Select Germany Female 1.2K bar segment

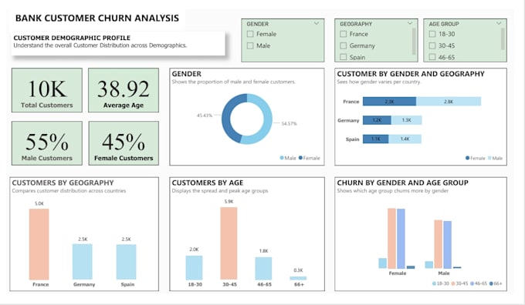(377, 120)
